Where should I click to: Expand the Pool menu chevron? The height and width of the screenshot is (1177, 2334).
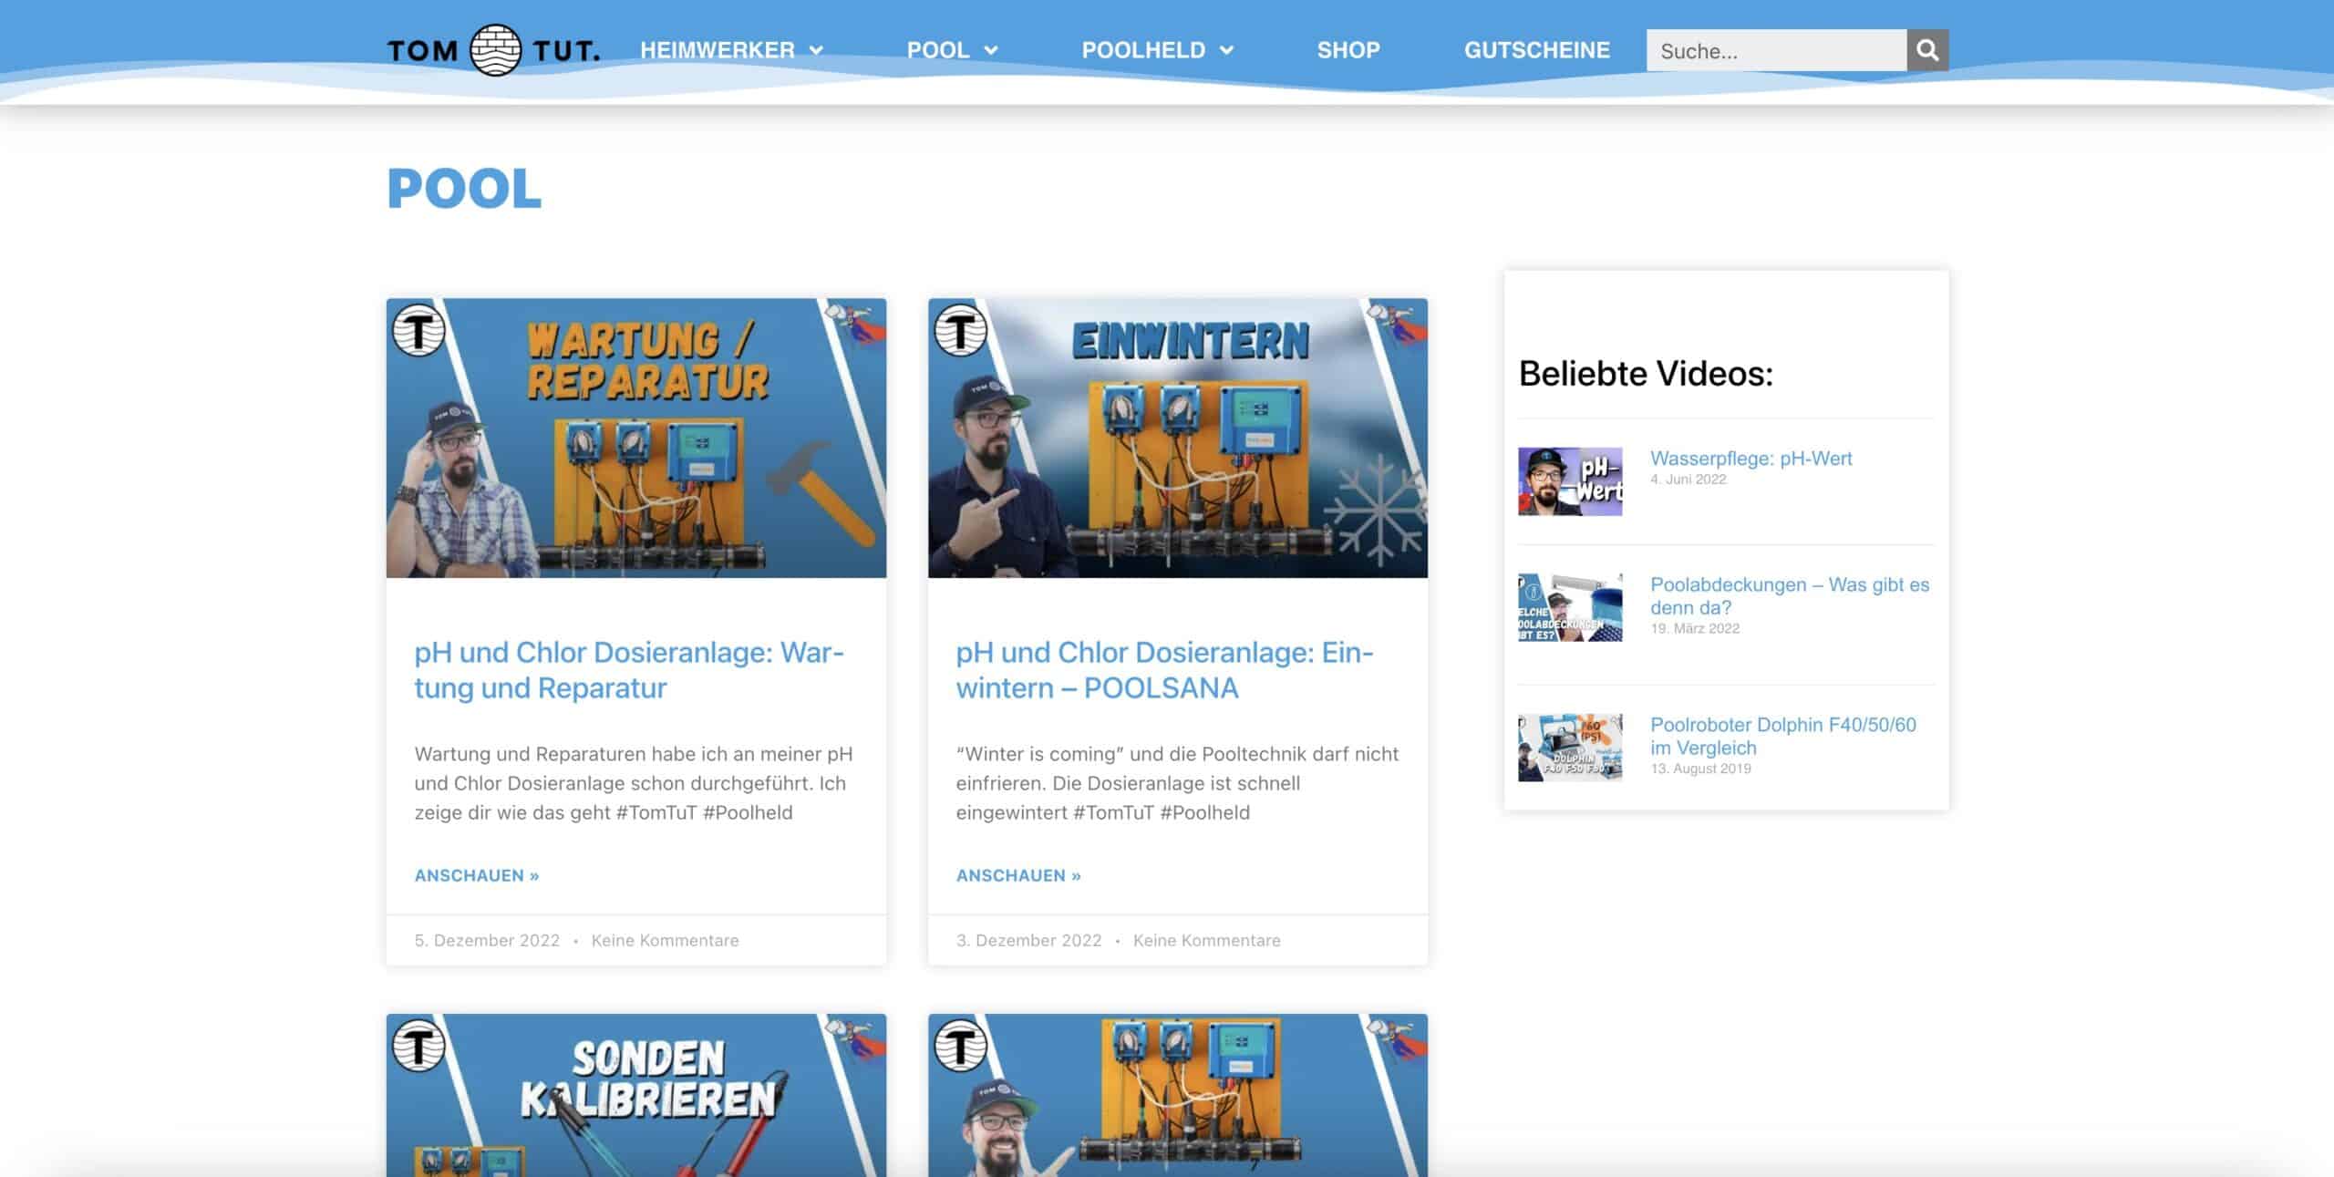pyautogui.click(x=991, y=50)
